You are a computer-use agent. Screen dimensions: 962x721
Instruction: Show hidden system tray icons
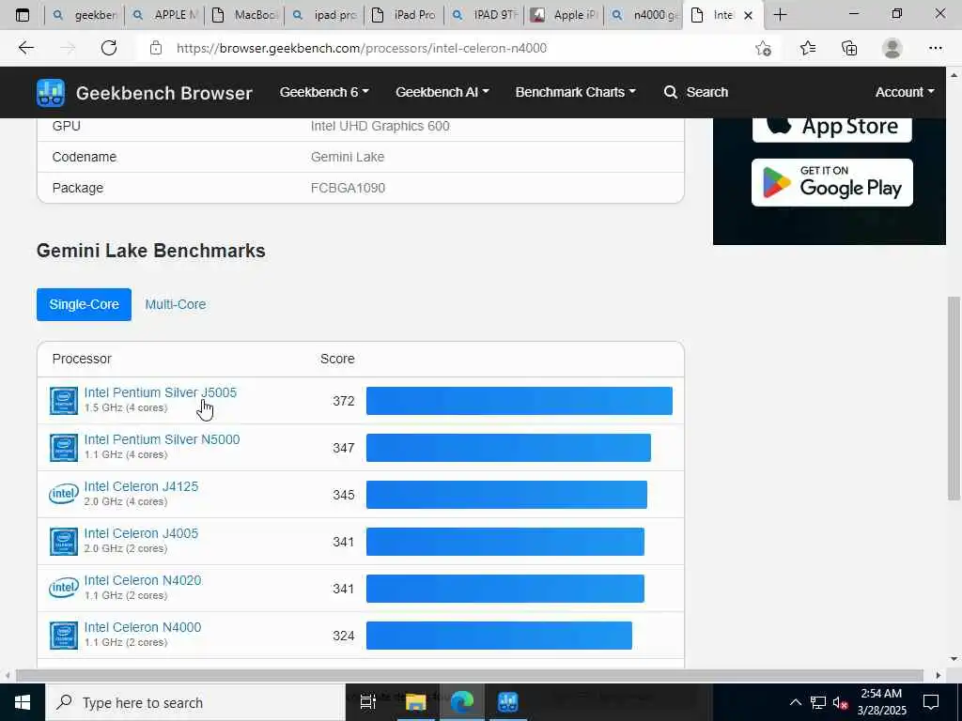[795, 702]
